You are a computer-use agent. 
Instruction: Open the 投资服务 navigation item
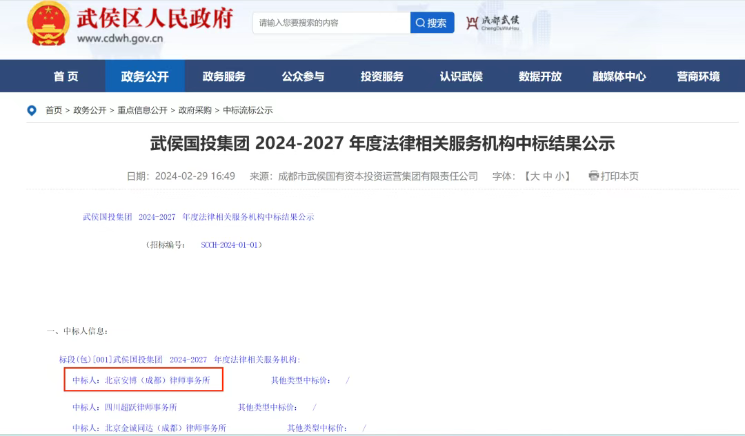coord(381,76)
